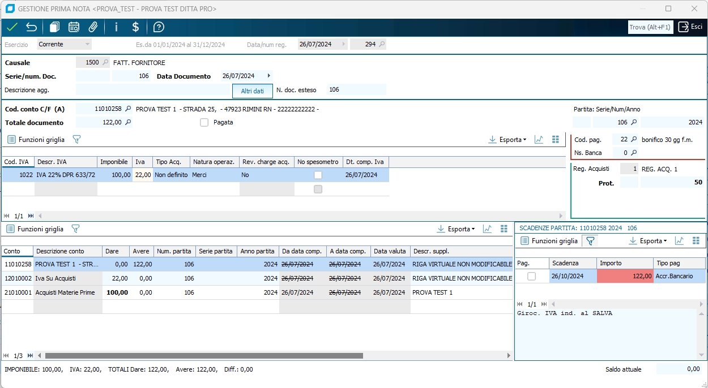Expand the Esporta menu in the IVA grid

(507, 140)
